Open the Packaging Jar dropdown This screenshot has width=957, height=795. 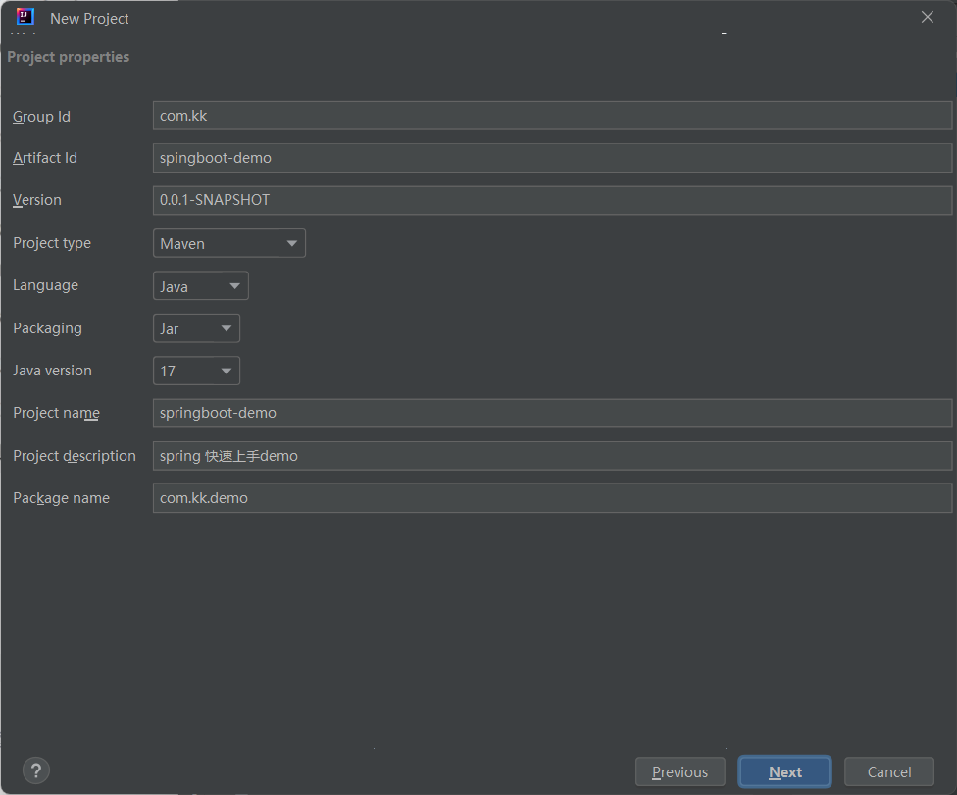point(196,328)
